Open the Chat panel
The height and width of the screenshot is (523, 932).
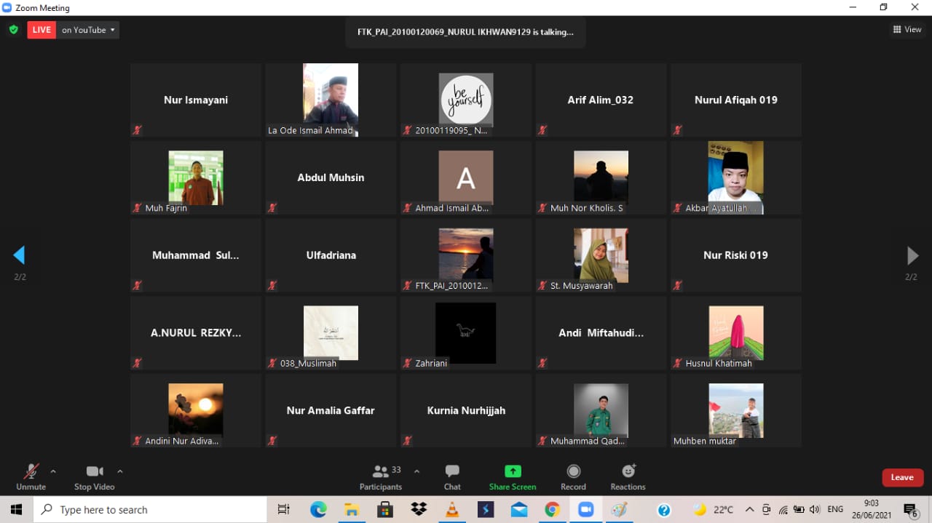(452, 471)
